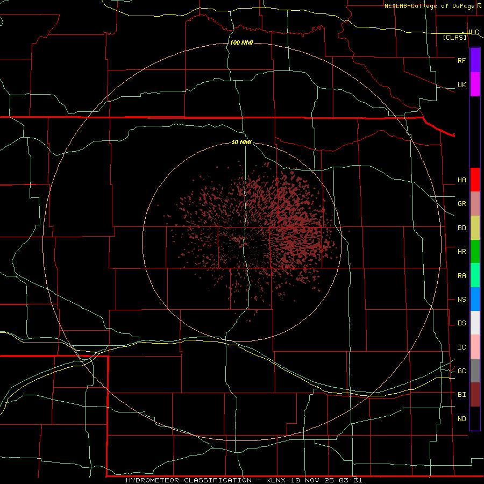Image resolution: width=484 pixels, height=484 pixels.
Task: Click the light pink IC legend swatch
Action: (475, 347)
